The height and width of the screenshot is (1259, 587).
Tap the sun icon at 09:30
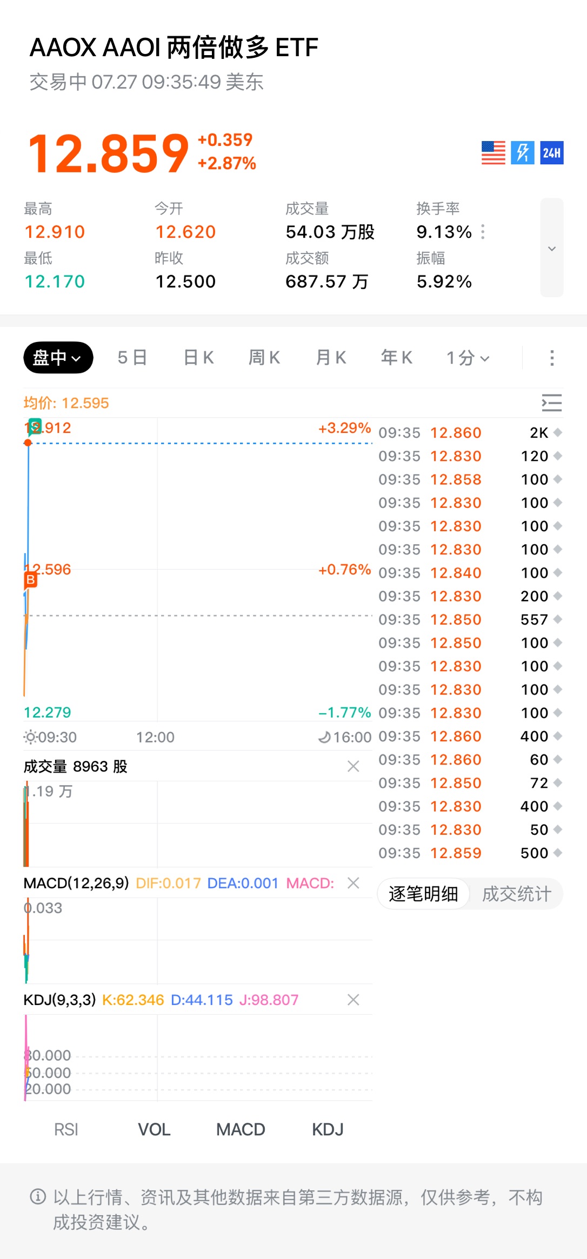(30, 737)
